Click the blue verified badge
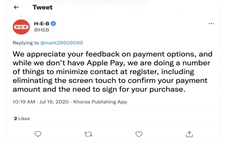 coord(53,24)
